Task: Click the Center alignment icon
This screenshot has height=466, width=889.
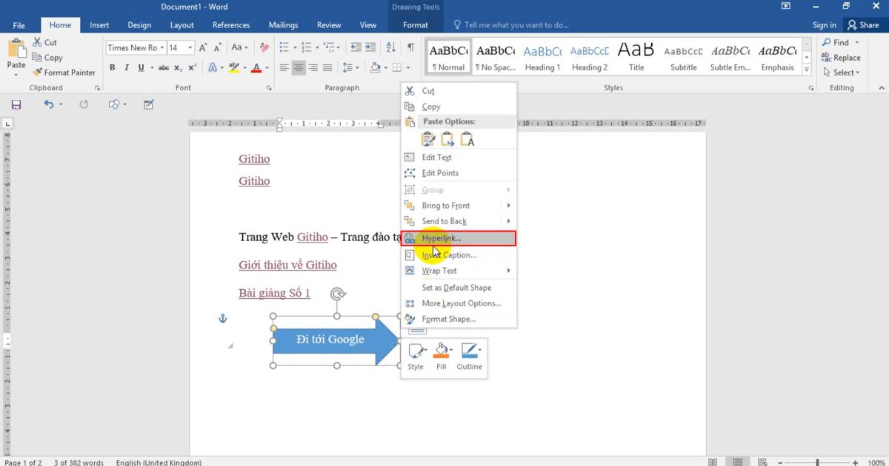Action: coord(299,67)
